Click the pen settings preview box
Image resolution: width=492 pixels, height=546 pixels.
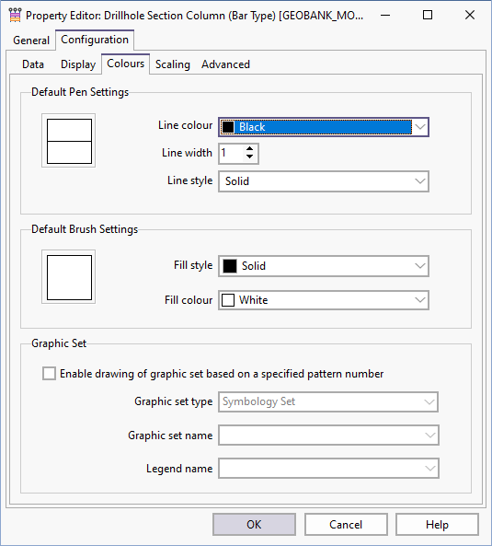click(x=69, y=141)
